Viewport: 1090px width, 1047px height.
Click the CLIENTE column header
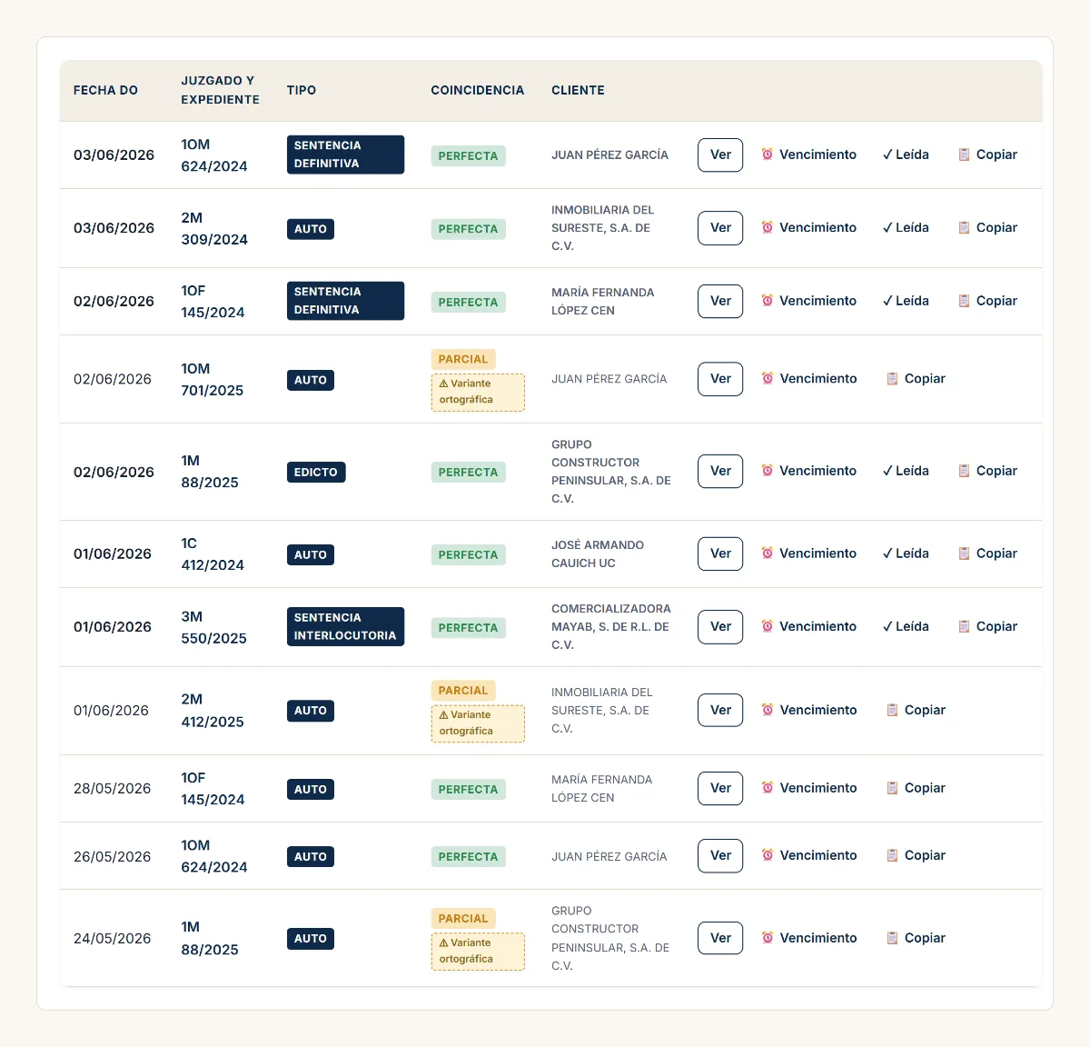pyautogui.click(x=578, y=90)
